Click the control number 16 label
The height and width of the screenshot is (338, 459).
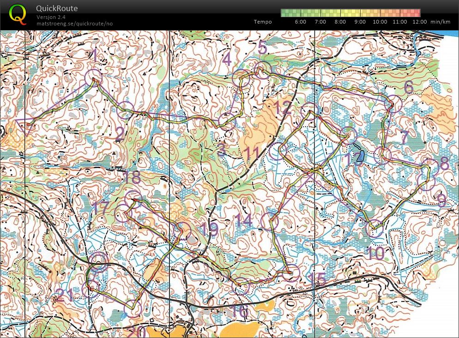click(x=239, y=310)
